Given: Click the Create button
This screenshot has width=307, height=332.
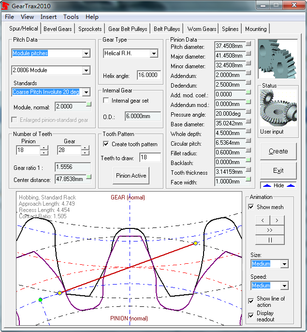Looking at the screenshot, I should (x=278, y=151).
